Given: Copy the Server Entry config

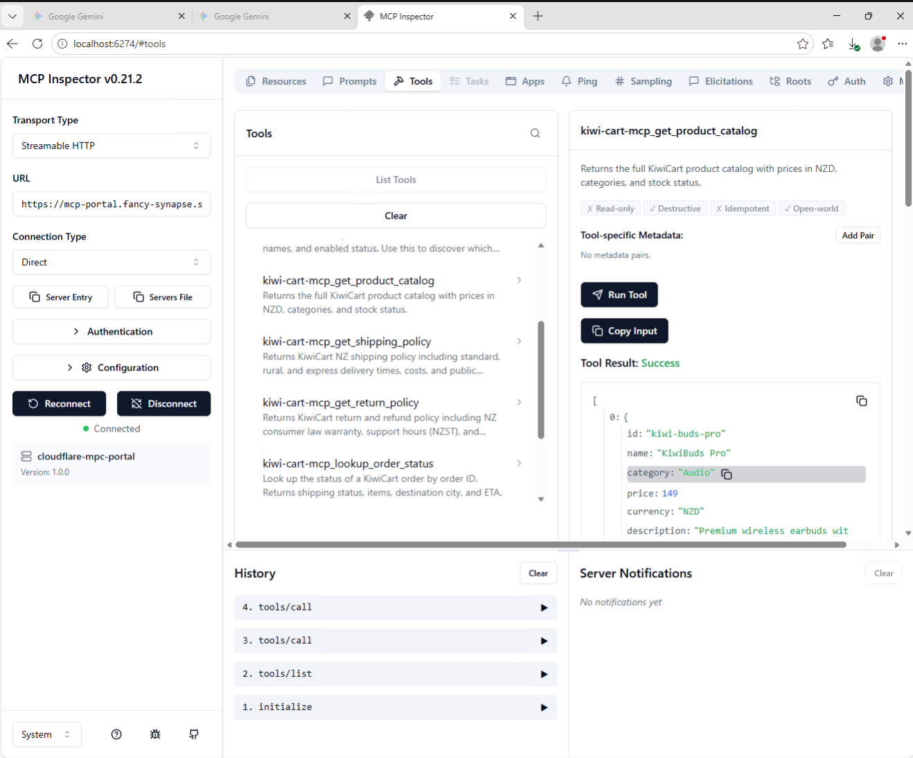Looking at the screenshot, I should tap(61, 297).
